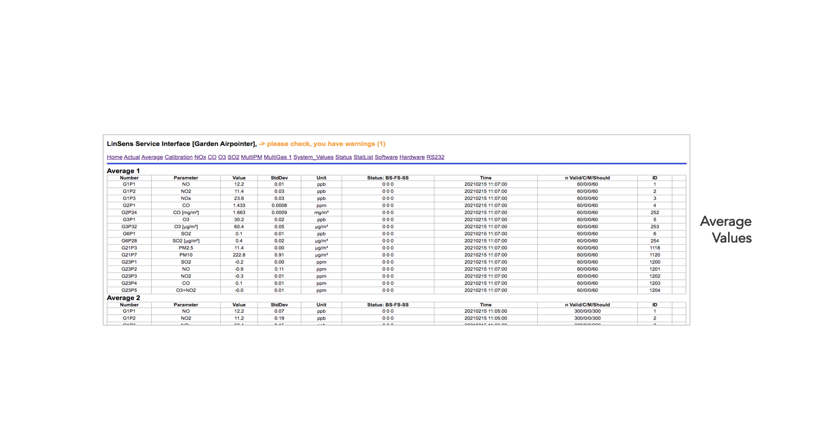827x442 pixels.
Task: Click the Average link in navigation bar
Action: tap(152, 157)
